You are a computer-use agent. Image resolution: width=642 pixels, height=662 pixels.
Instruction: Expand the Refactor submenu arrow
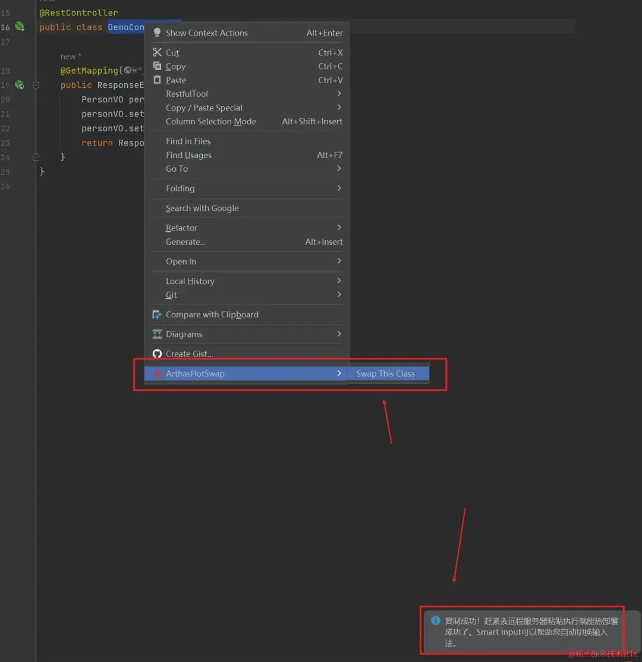pyautogui.click(x=339, y=228)
